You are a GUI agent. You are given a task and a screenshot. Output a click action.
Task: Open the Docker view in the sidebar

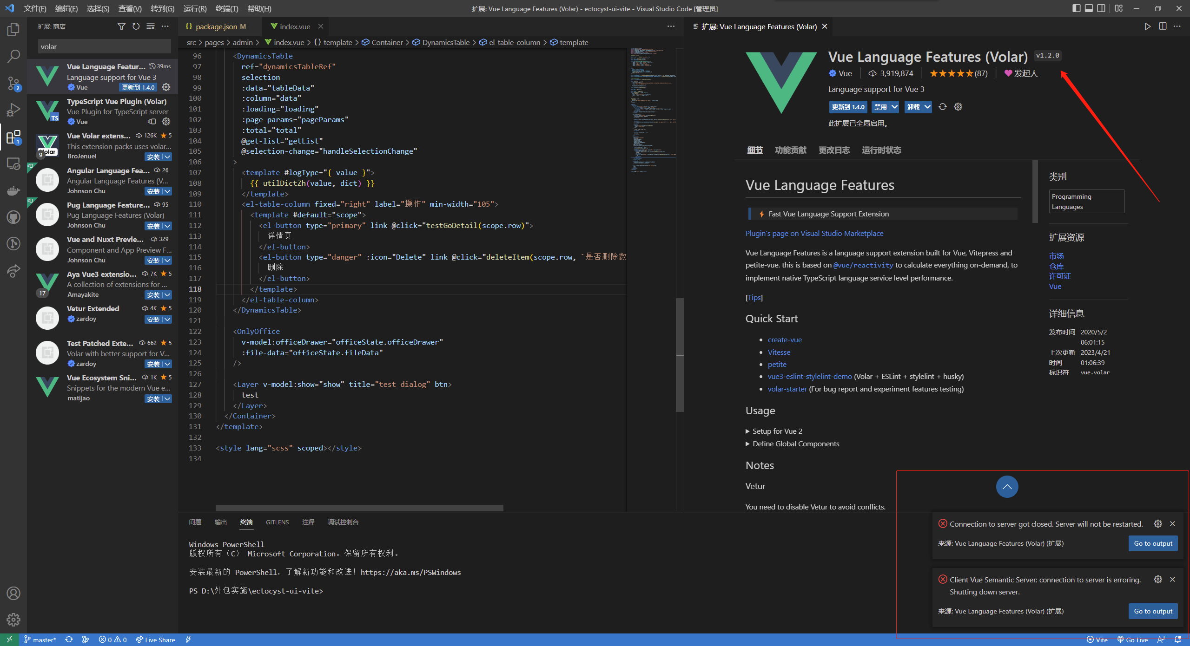(x=13, y=190)
